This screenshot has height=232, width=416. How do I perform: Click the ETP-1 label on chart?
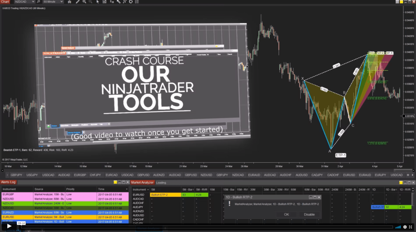coord(341,155)
